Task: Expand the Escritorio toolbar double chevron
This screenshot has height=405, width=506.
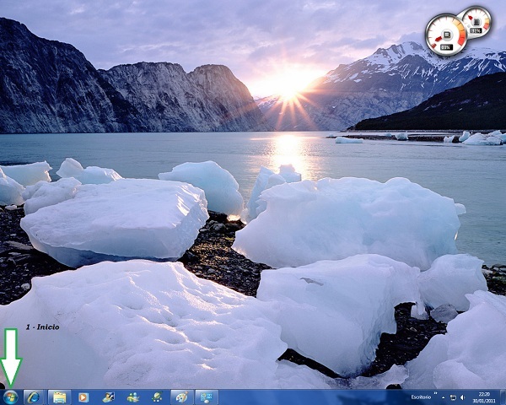Action: tap(435, 393)
